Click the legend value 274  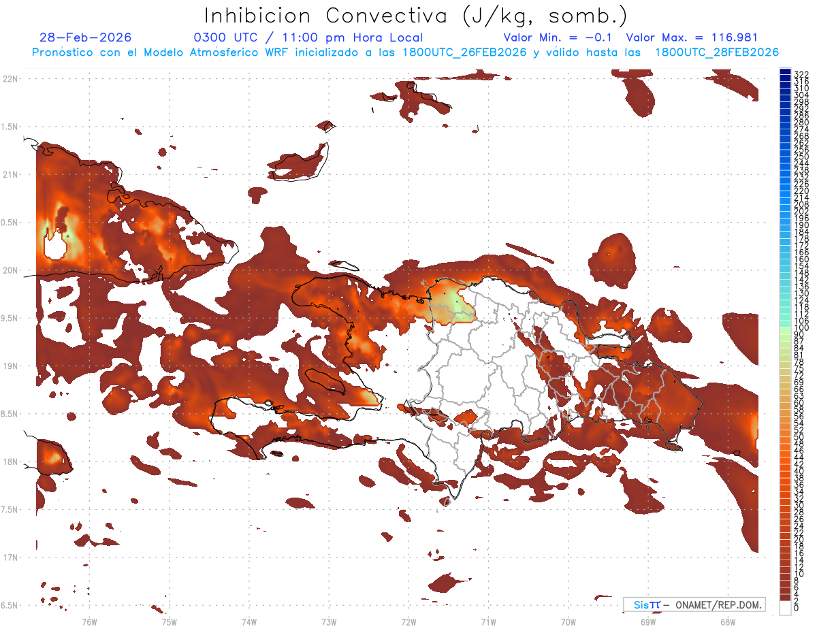[x=801, y=129]
